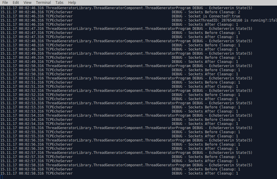
Task: Open the Help menu
Action: tap(72, 2)
